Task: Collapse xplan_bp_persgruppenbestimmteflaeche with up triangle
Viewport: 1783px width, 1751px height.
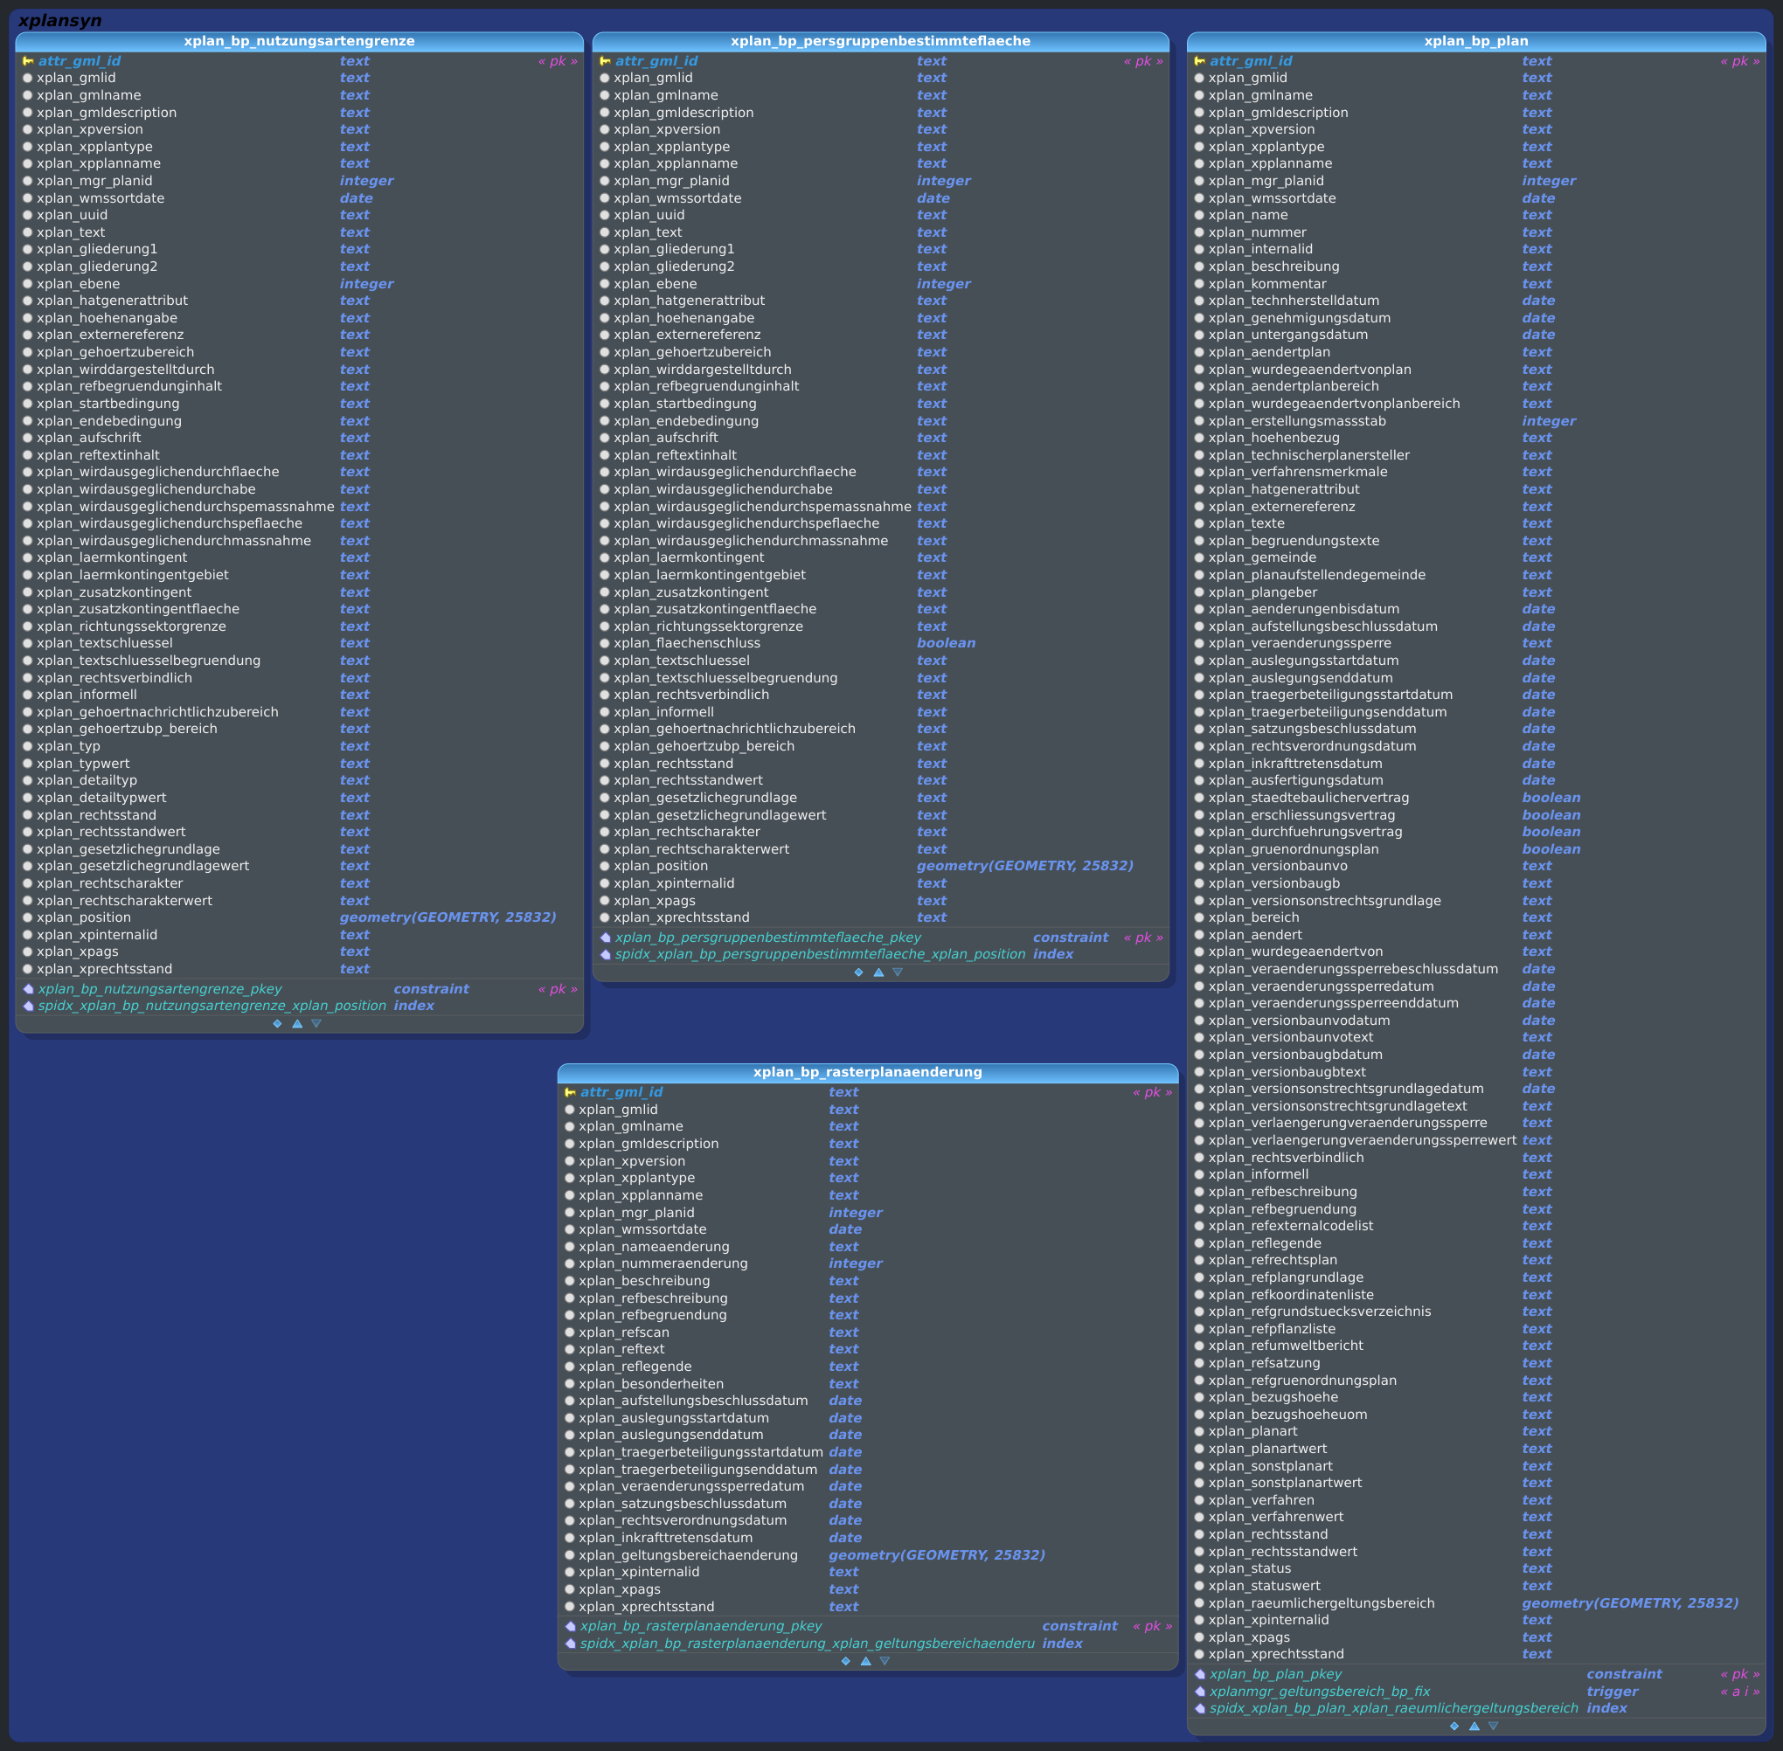Action: [x=878, y=972]
